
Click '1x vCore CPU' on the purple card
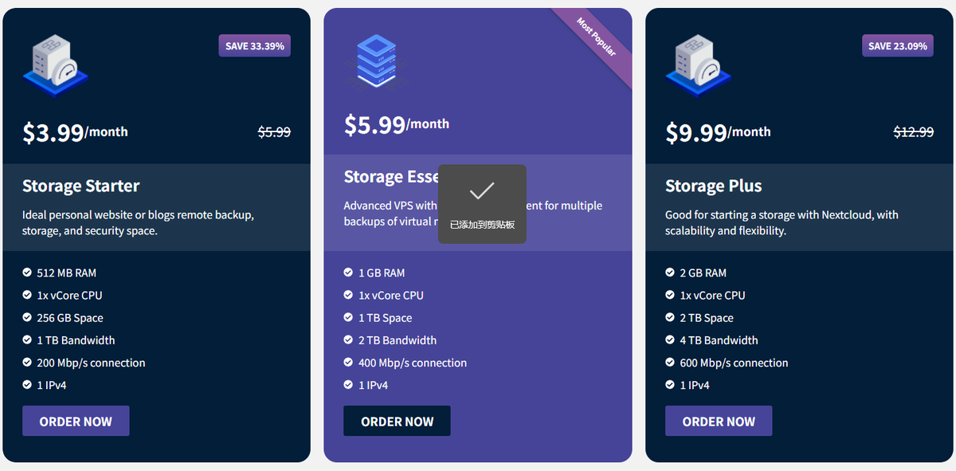coord(390,295)
